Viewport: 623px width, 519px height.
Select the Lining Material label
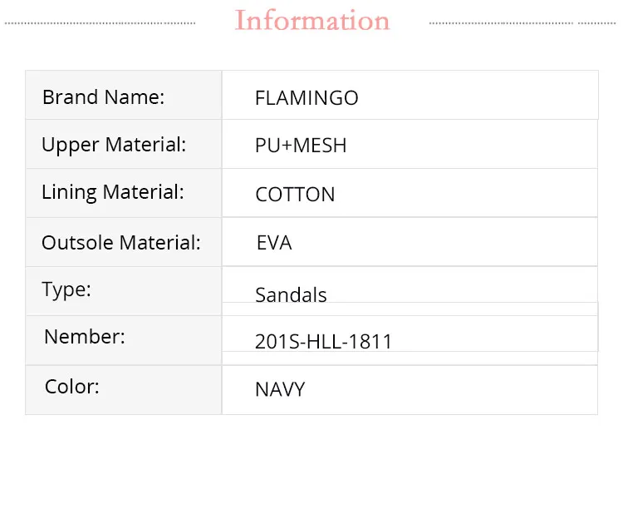click(x=112, y=192)
